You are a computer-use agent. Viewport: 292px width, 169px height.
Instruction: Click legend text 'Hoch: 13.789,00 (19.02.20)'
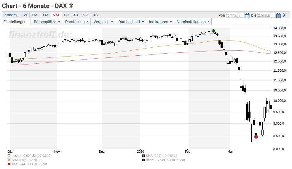pos(165,160)
